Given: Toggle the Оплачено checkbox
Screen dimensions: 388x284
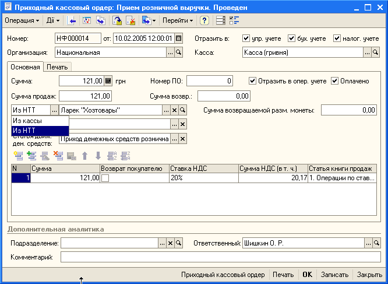Looking at the screenshot, I should (334, 81).
